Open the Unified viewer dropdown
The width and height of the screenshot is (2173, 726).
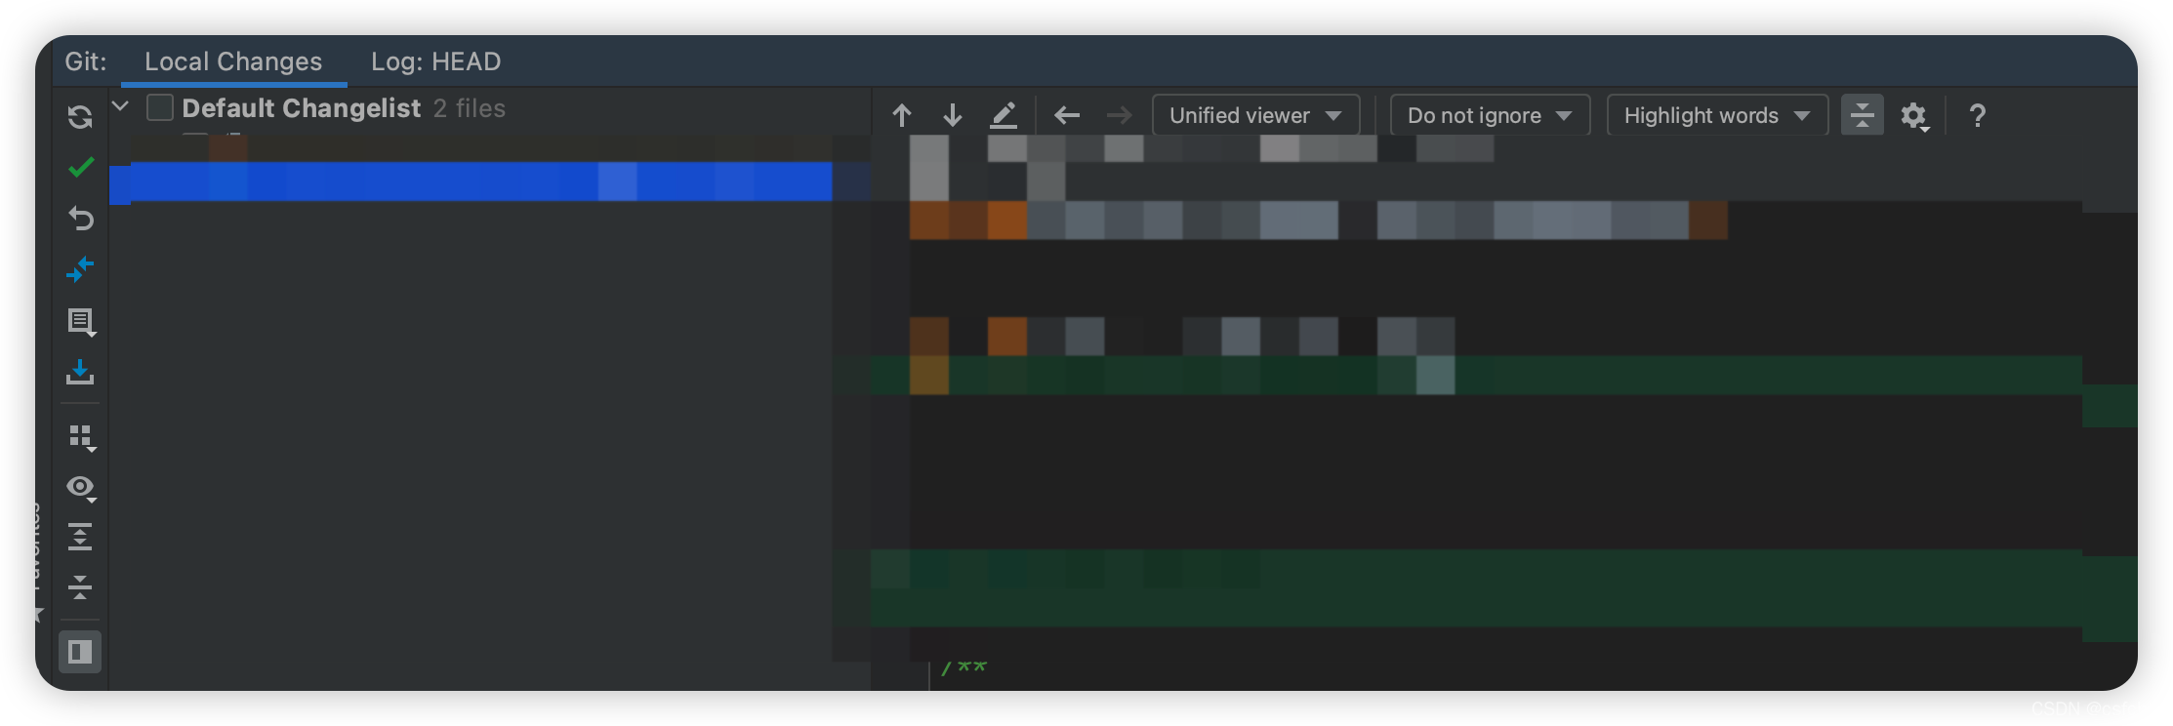[x=1255, y=115]
